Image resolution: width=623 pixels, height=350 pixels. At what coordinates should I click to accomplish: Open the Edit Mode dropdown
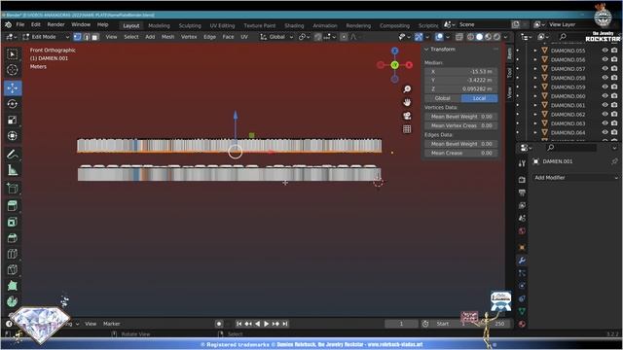[x=46, y=37]
